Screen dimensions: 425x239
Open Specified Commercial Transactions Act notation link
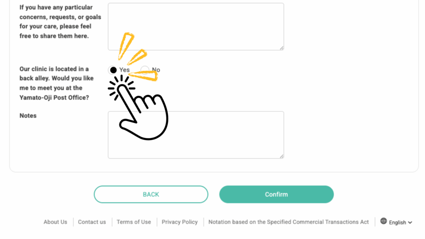(x=288, y=222)
